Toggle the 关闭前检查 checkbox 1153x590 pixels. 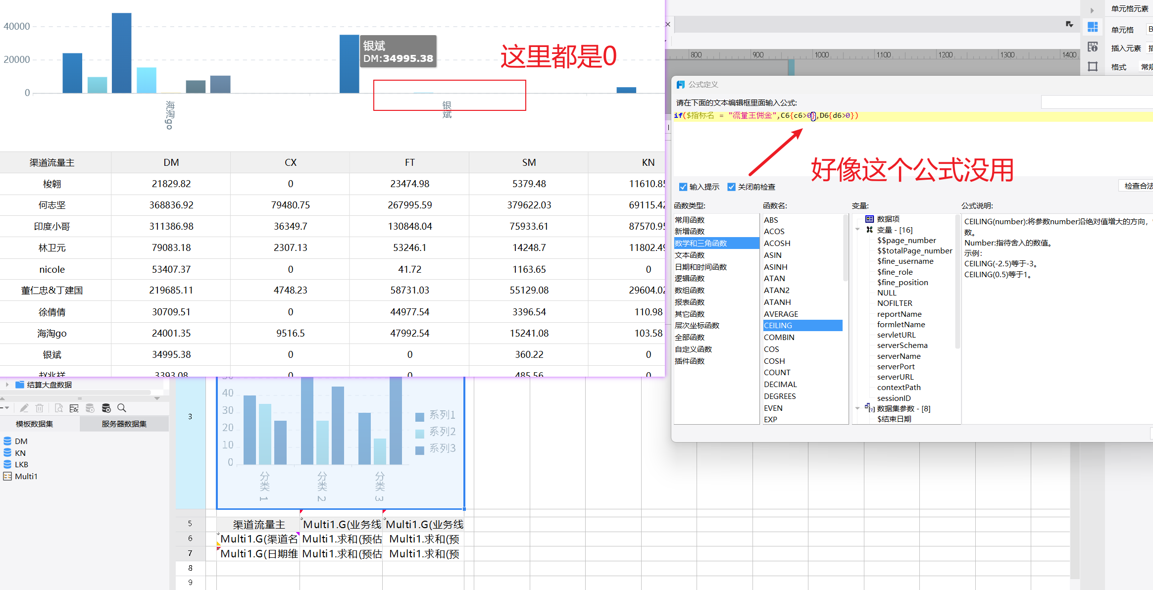731,187
